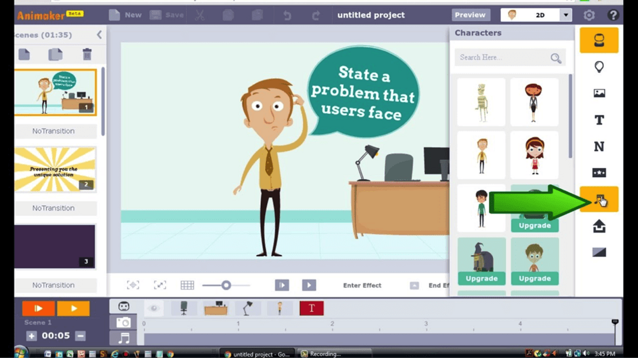Click the camera track icon in the timeline
The width and height of the screenshot is (638, 358).
[123, 323]
